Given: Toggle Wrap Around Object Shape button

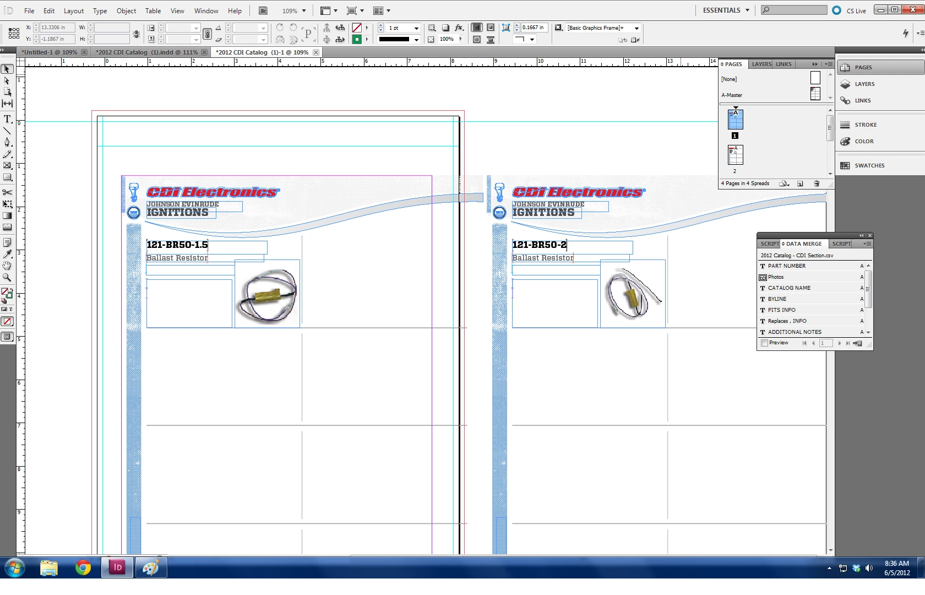Looking at the screenshot, I should coord(477,40).
